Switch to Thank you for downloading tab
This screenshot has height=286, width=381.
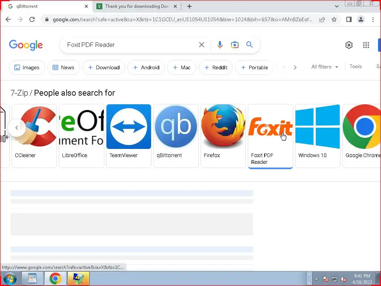coord(137,6)
